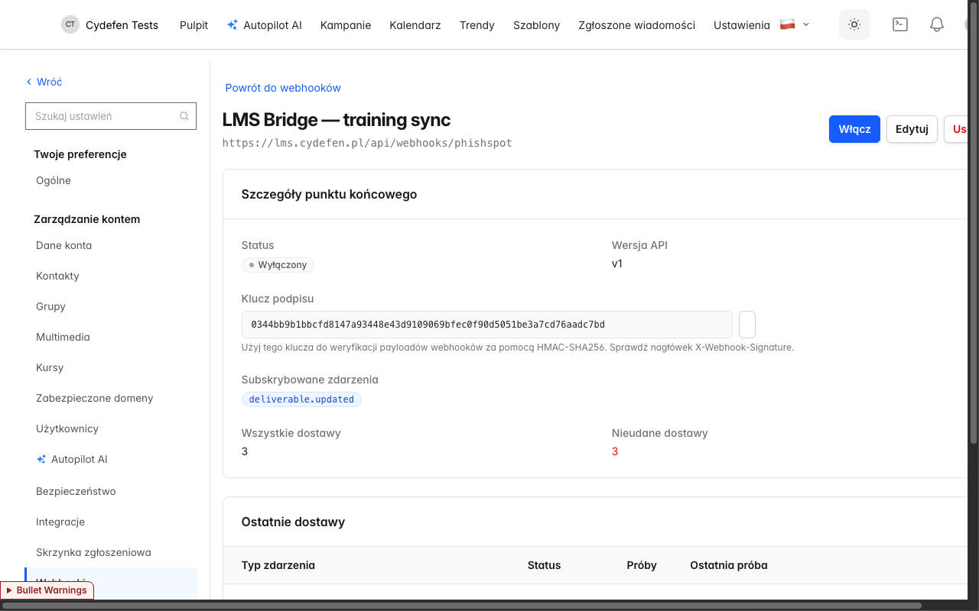Click the Ostatnia próba column header
This screenshot has height=611, width=979.
[x=729, y=565]
